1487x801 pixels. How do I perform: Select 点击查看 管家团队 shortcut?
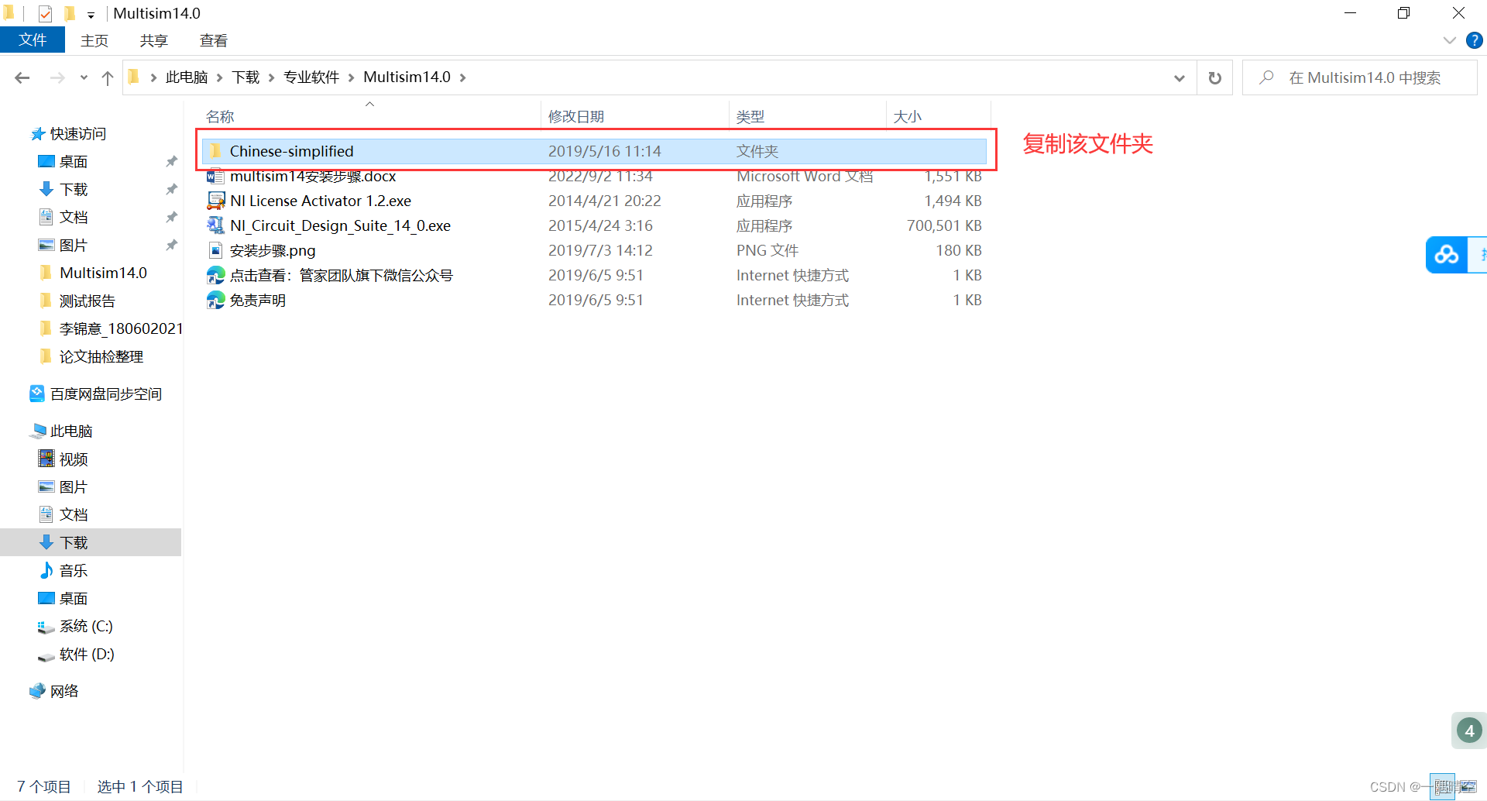[x=594, y=276]
